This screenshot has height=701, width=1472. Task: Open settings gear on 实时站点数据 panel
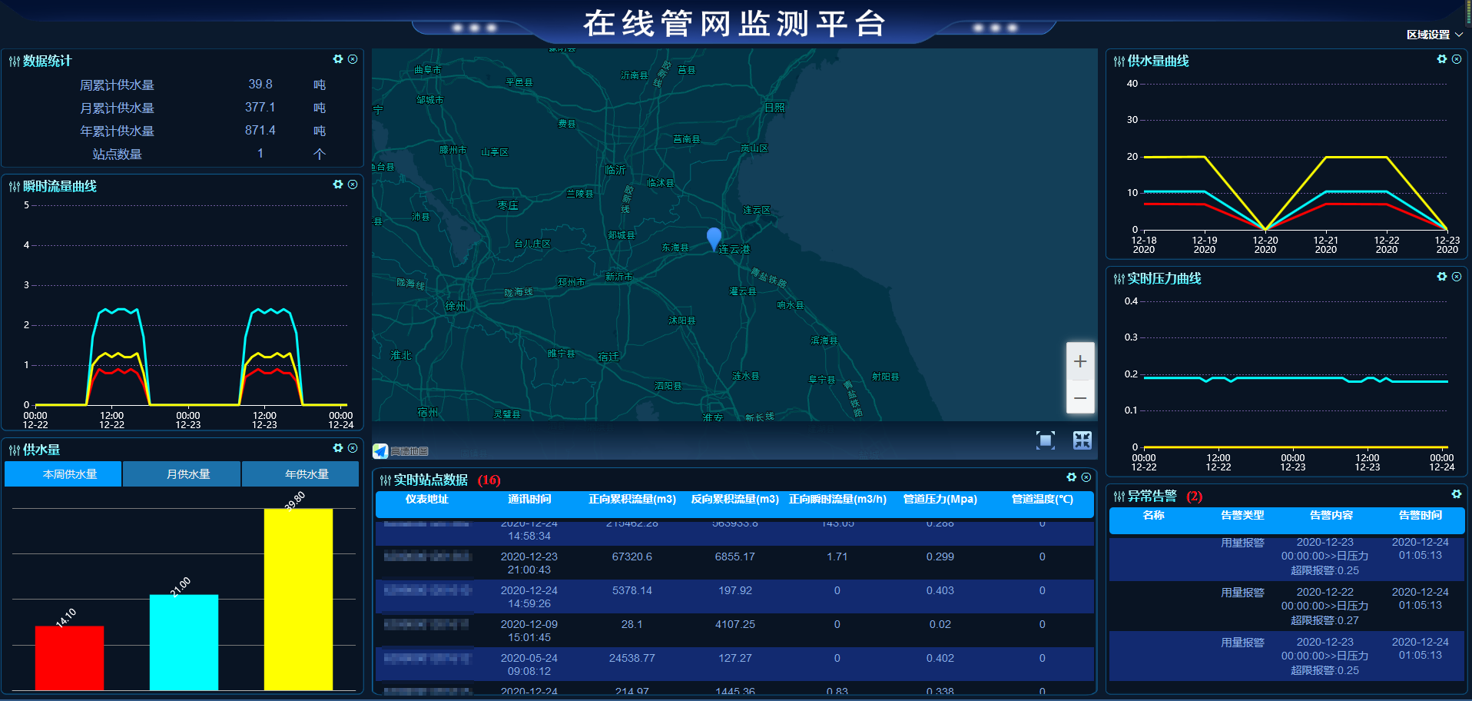1072,477
